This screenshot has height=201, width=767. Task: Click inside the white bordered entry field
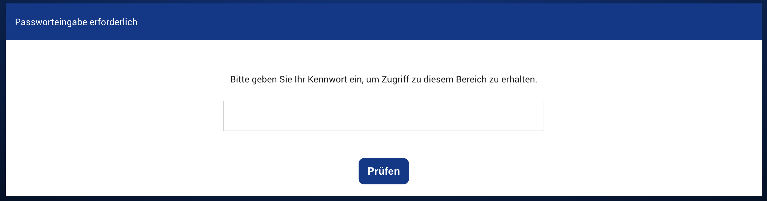point(383,116)
